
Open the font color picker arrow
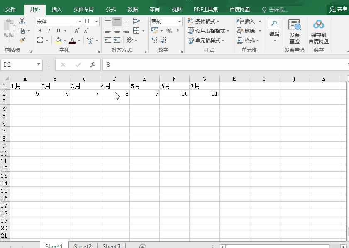click(79, 41)
